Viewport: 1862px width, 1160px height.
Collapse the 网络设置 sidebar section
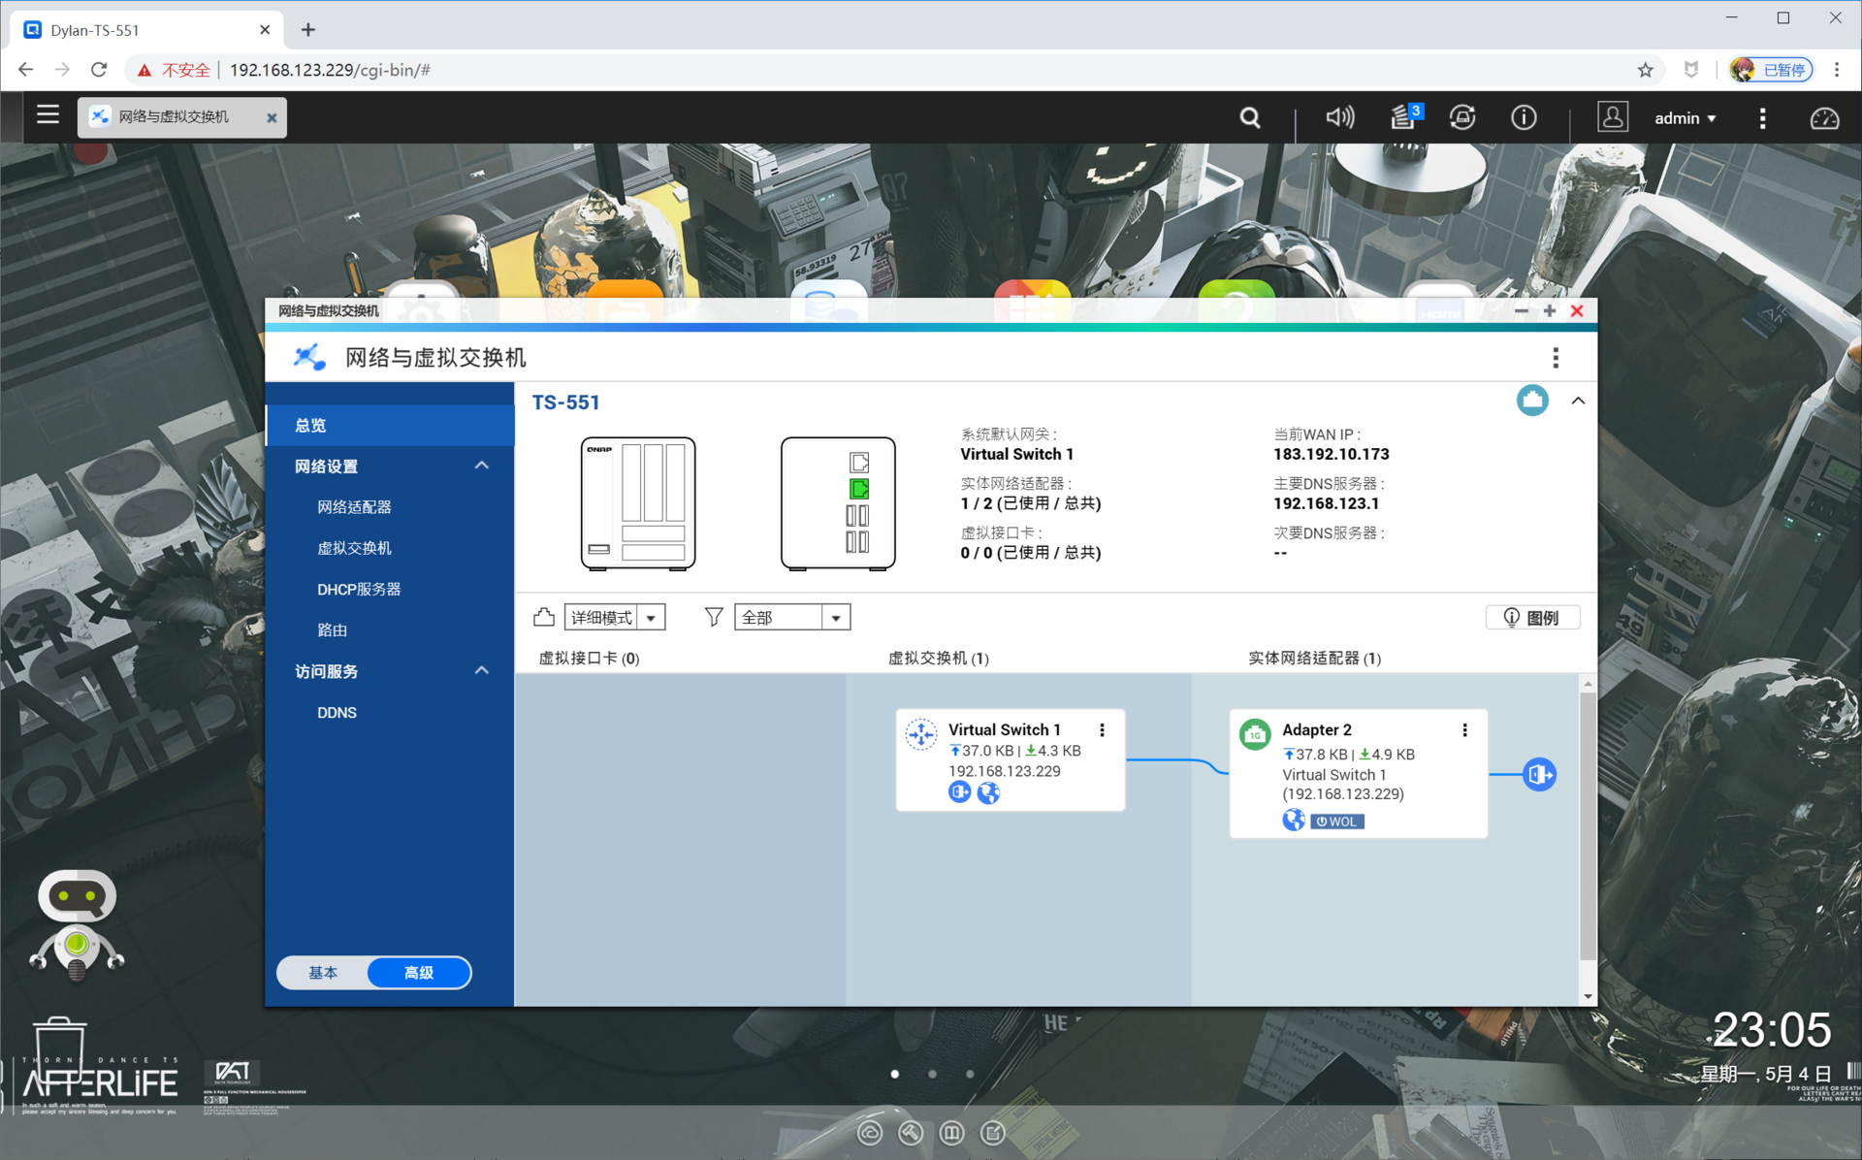[481, 467]
